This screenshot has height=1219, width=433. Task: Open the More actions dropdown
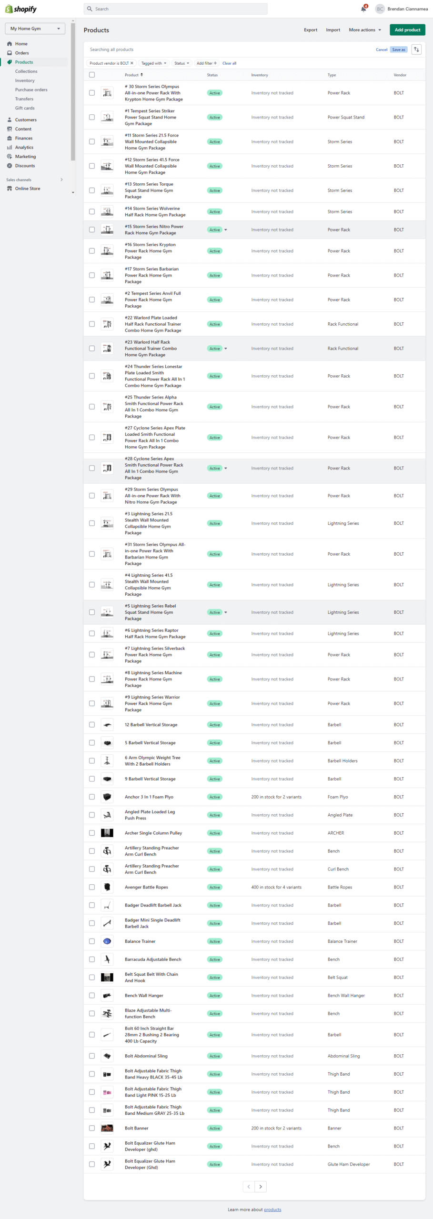click(x=365, y=30)
